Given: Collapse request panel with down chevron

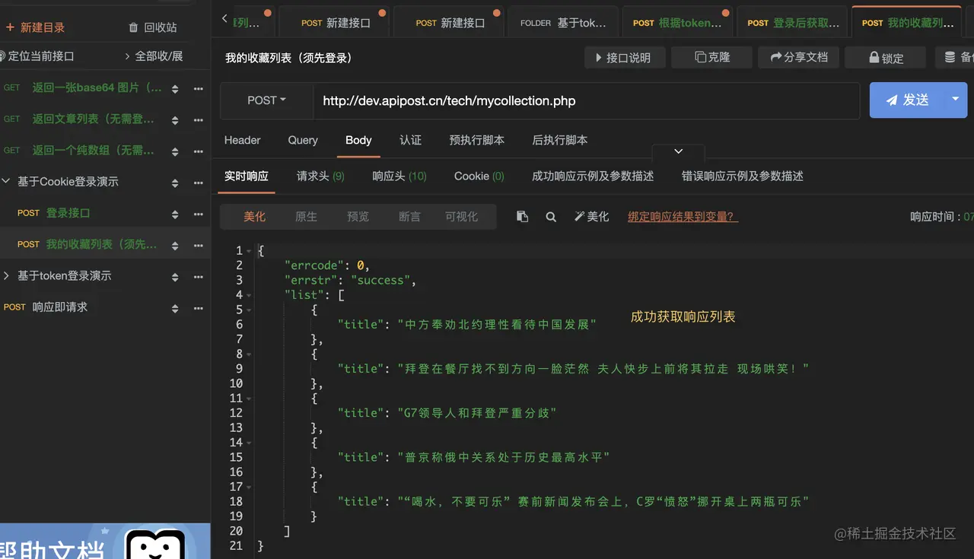Looking at the screenshot, I should [679, 152].
